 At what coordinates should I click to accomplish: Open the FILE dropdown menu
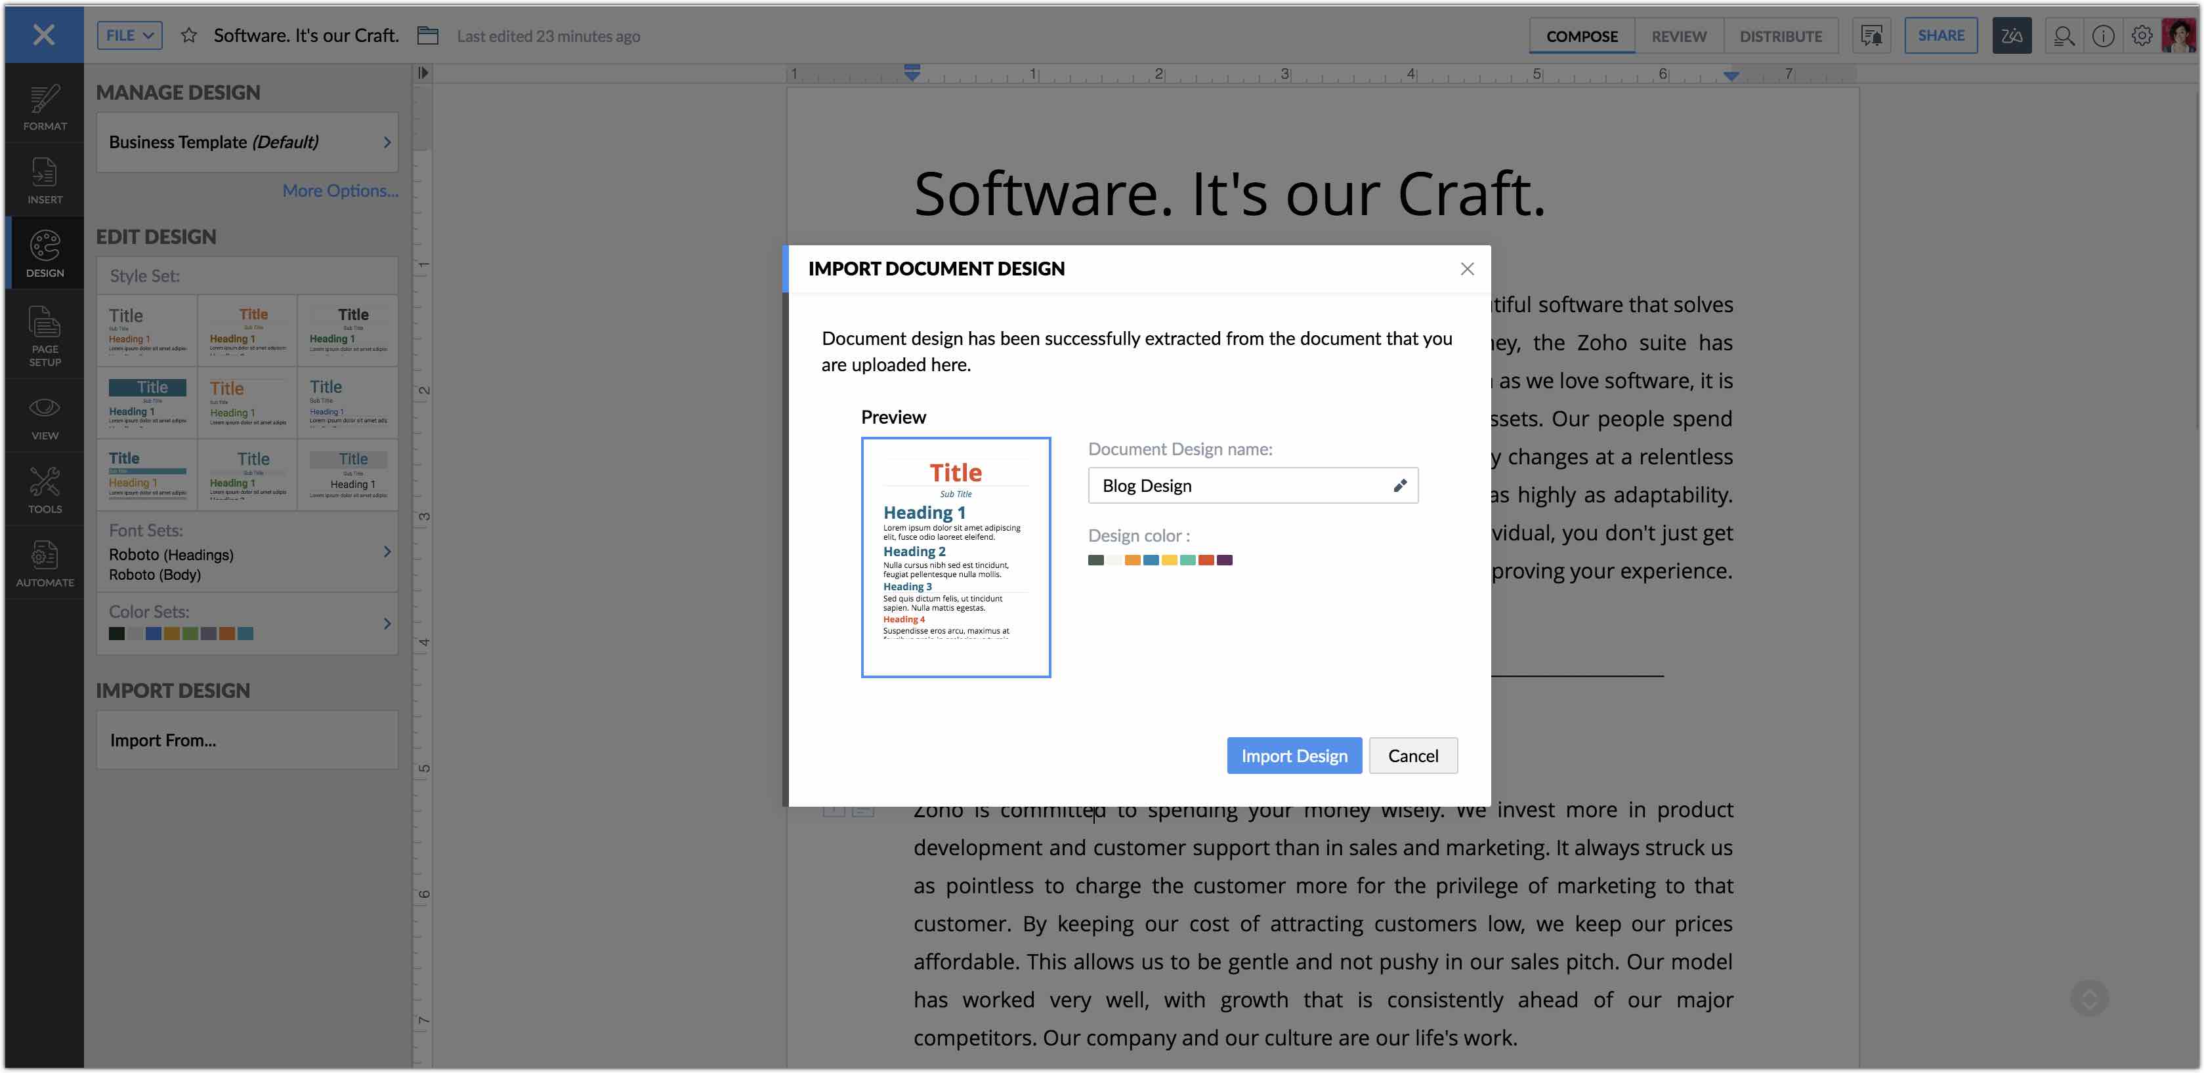coord(129,36)
